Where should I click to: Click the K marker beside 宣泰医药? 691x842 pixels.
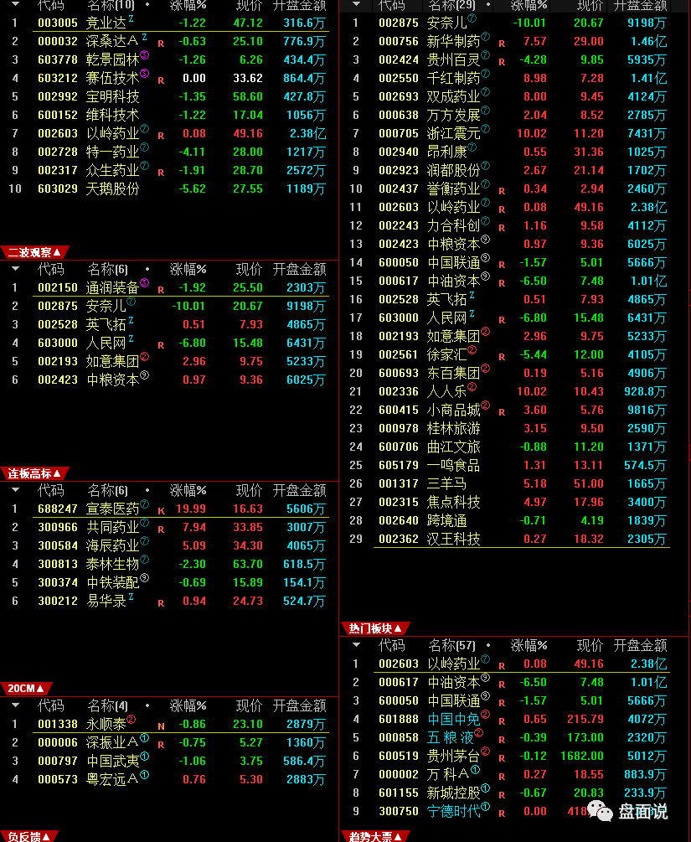(161, 511)
